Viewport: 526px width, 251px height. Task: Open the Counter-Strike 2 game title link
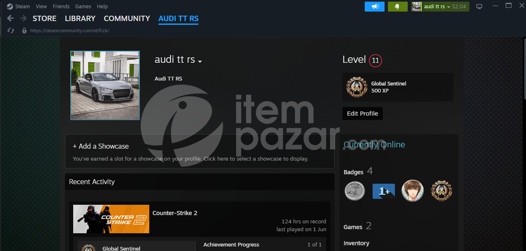click(x=175, y=213)
